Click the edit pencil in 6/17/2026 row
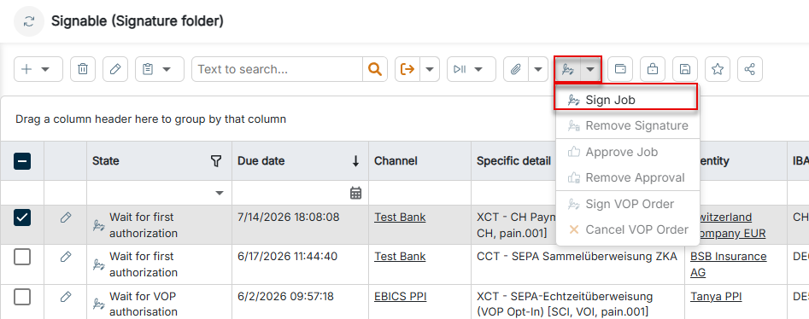Image resolution: width=809 pixels, height=319 pixels. 66,257
